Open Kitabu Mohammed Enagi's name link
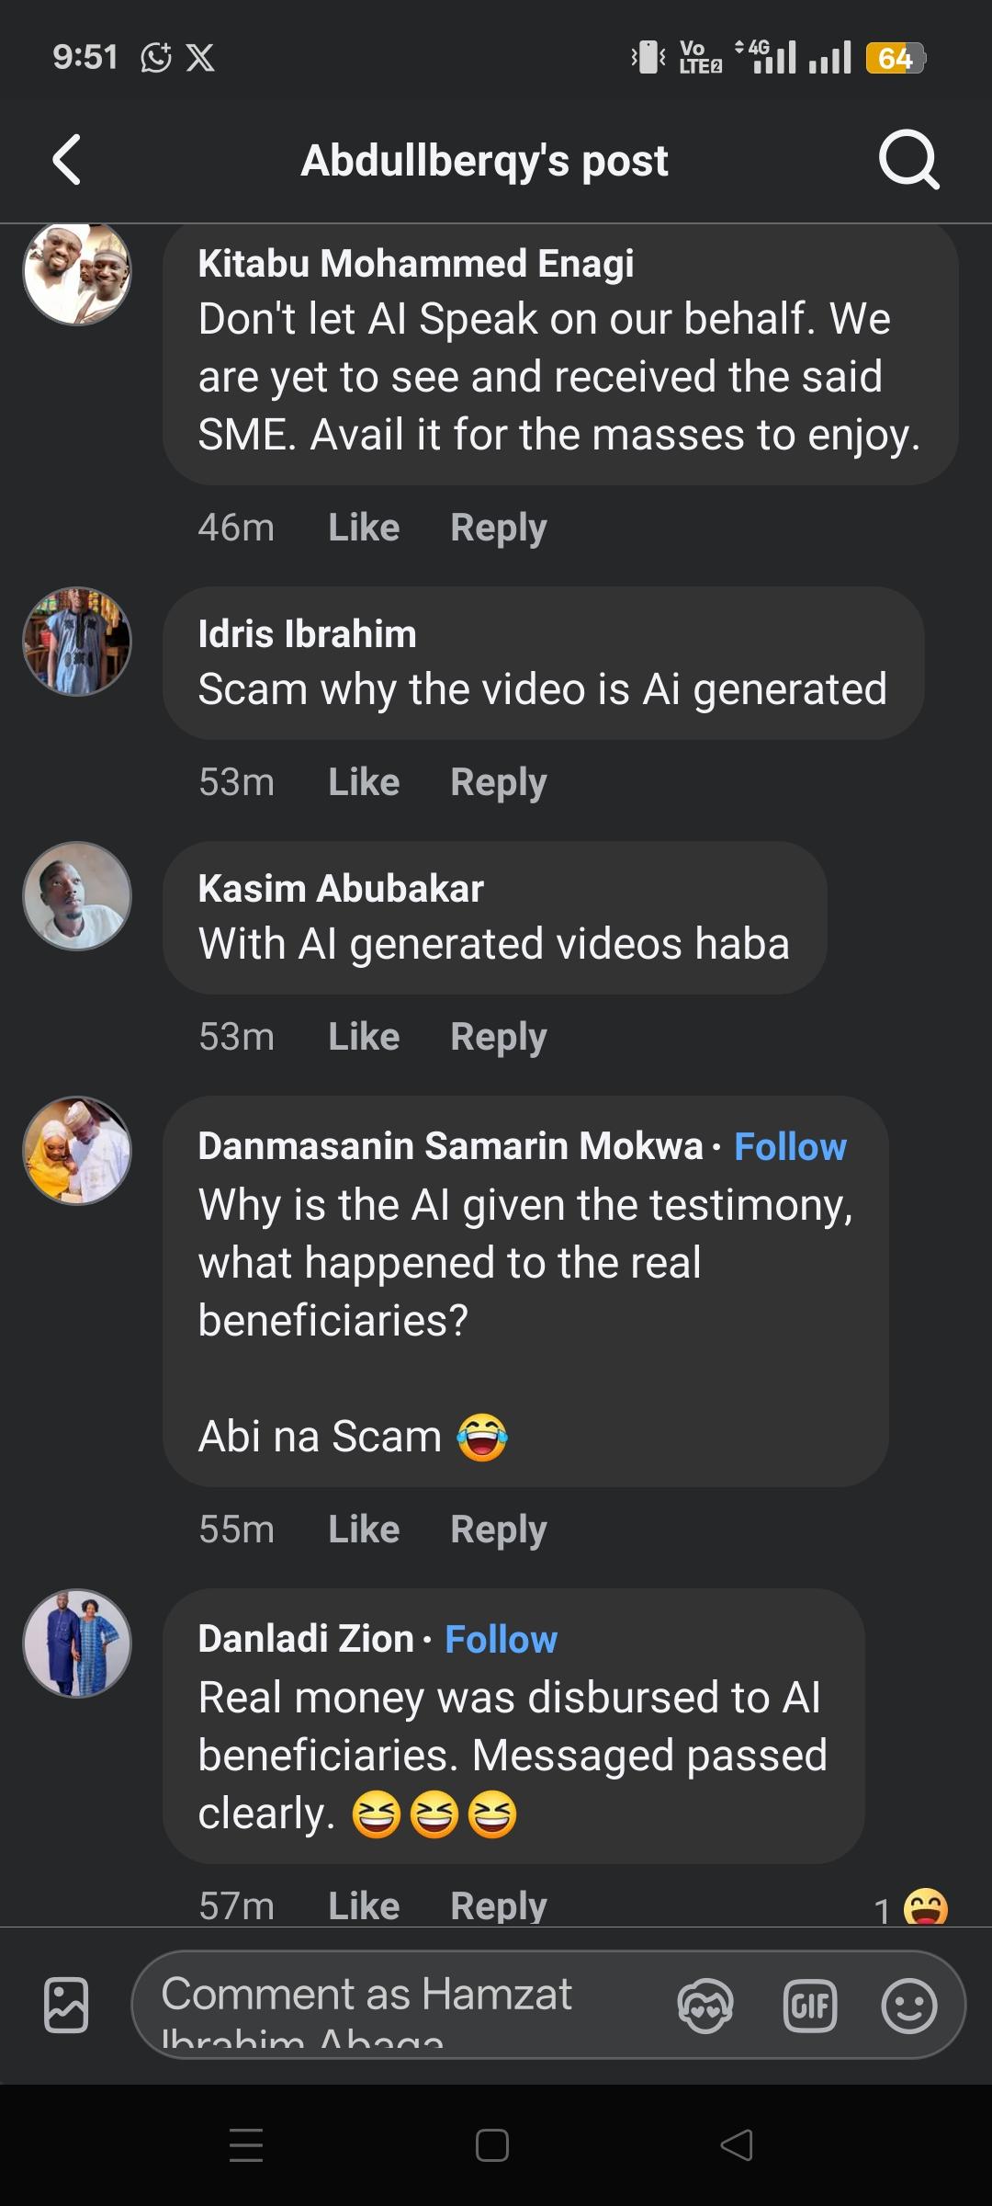 (x=415, y=264)
